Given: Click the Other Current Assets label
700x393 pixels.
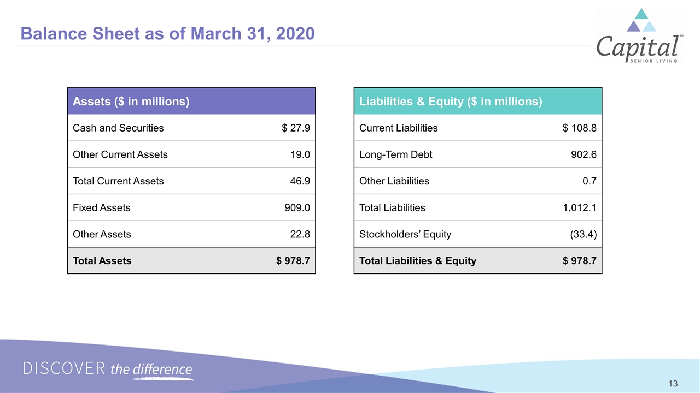Looking at the screenshot, I should coord(120,154).
